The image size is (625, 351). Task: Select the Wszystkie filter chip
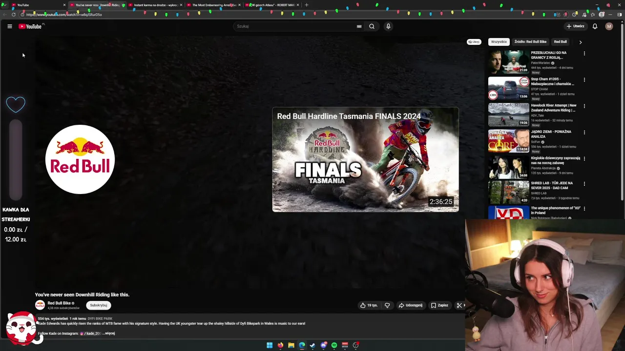pos(499,42)
